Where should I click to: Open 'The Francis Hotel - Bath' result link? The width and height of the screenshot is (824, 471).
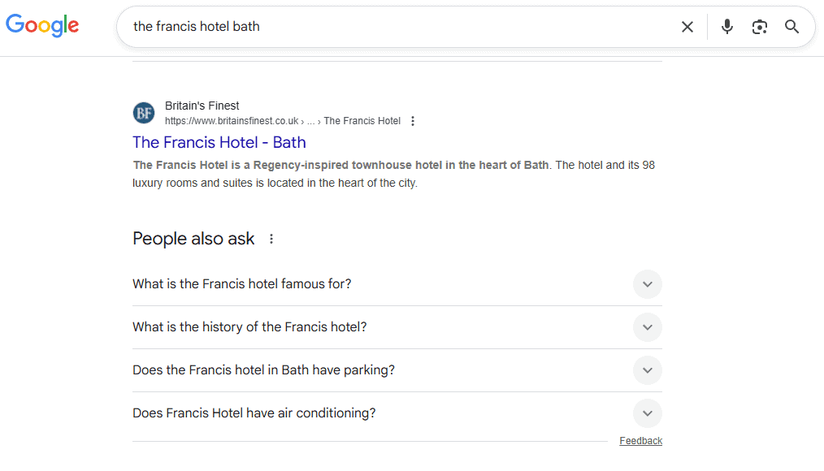click(219, 142)
